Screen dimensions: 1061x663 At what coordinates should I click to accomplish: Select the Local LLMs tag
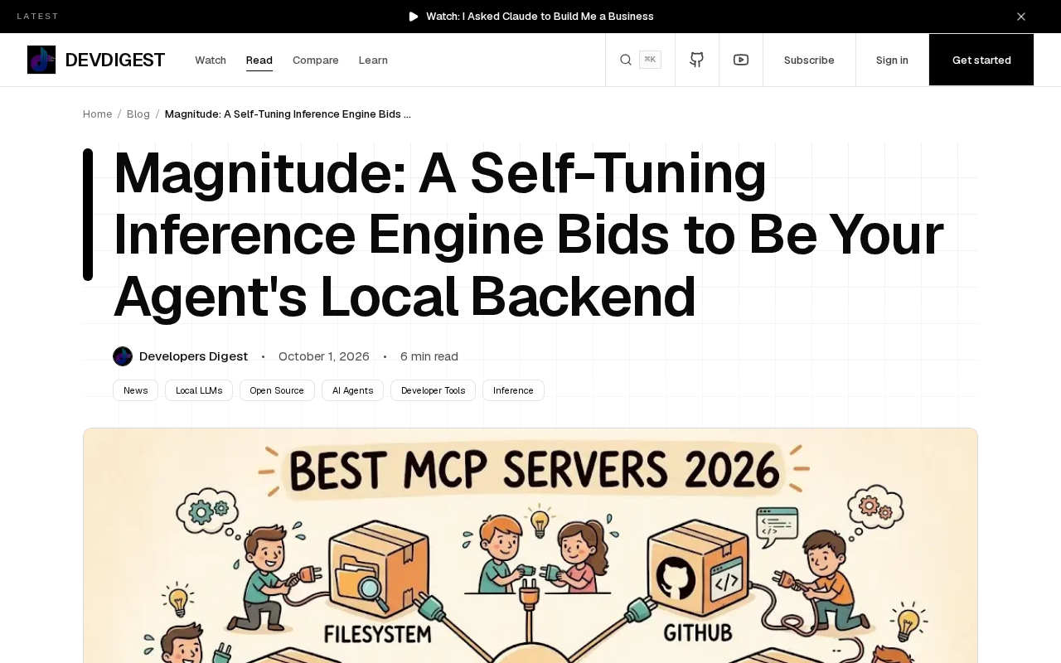[x=199, y=390]
